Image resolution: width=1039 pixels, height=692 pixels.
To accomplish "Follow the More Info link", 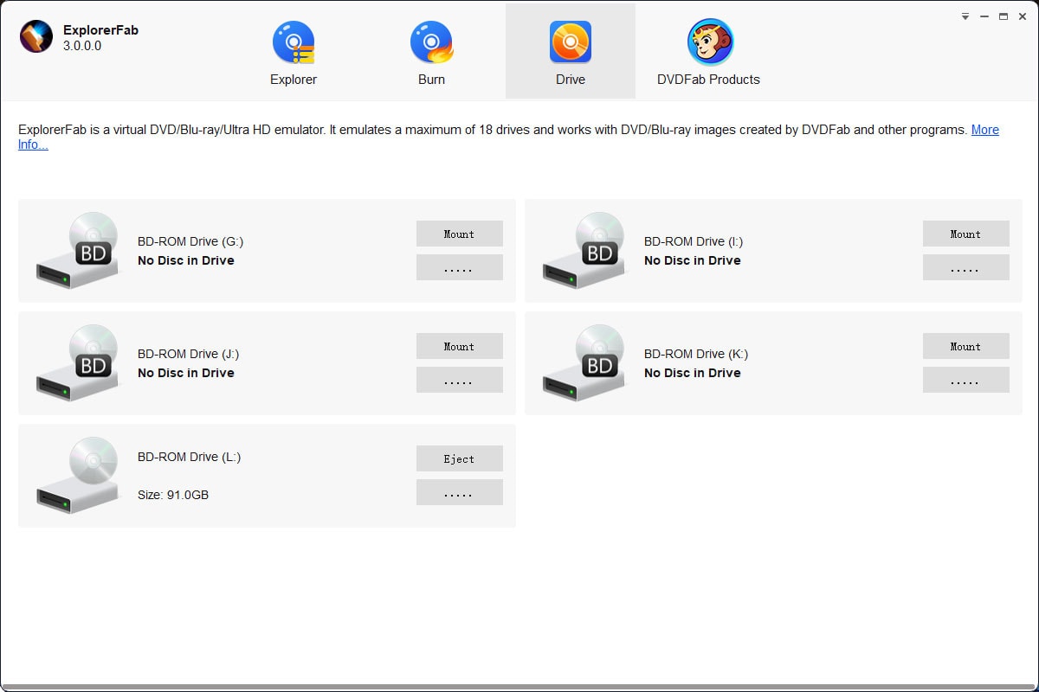I will 985,130.
